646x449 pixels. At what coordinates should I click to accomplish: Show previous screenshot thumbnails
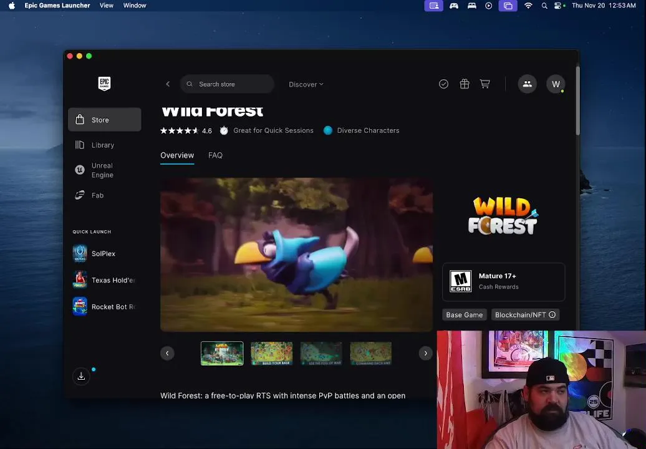pos(167,353)
